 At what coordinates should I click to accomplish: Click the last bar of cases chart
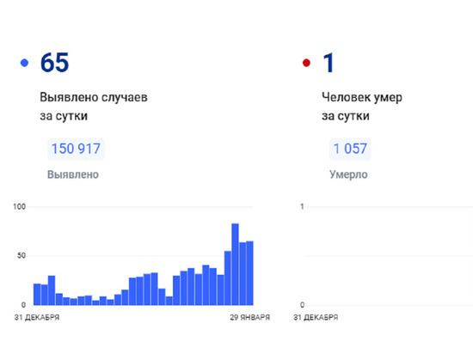pos(249,273)
